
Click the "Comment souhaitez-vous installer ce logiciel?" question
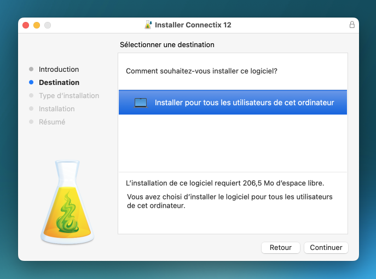pyautogui.click(x=201, y=71)
